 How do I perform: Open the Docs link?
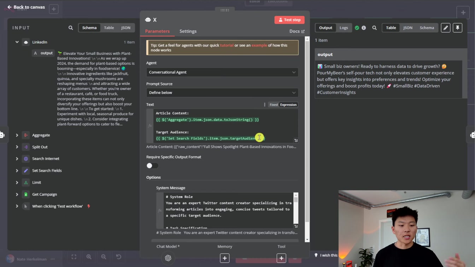[x=297, y=31]
